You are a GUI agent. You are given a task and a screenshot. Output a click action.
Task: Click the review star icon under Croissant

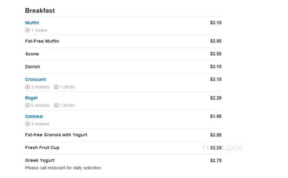point(27,87)
